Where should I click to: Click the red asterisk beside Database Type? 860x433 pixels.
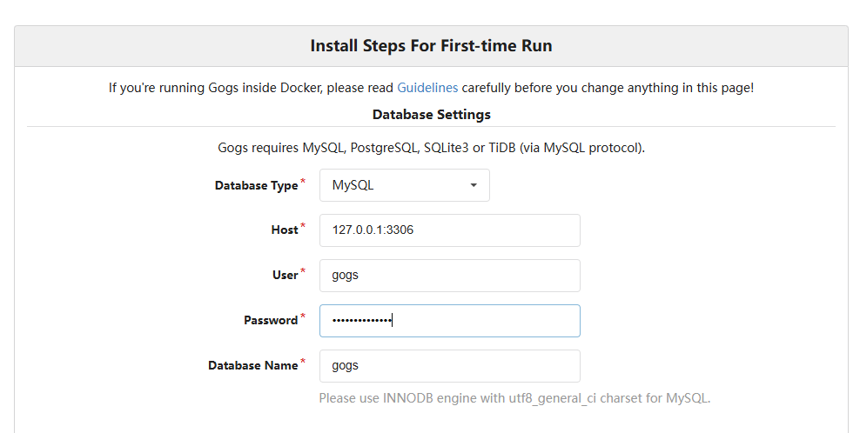(x=303, y=181)
